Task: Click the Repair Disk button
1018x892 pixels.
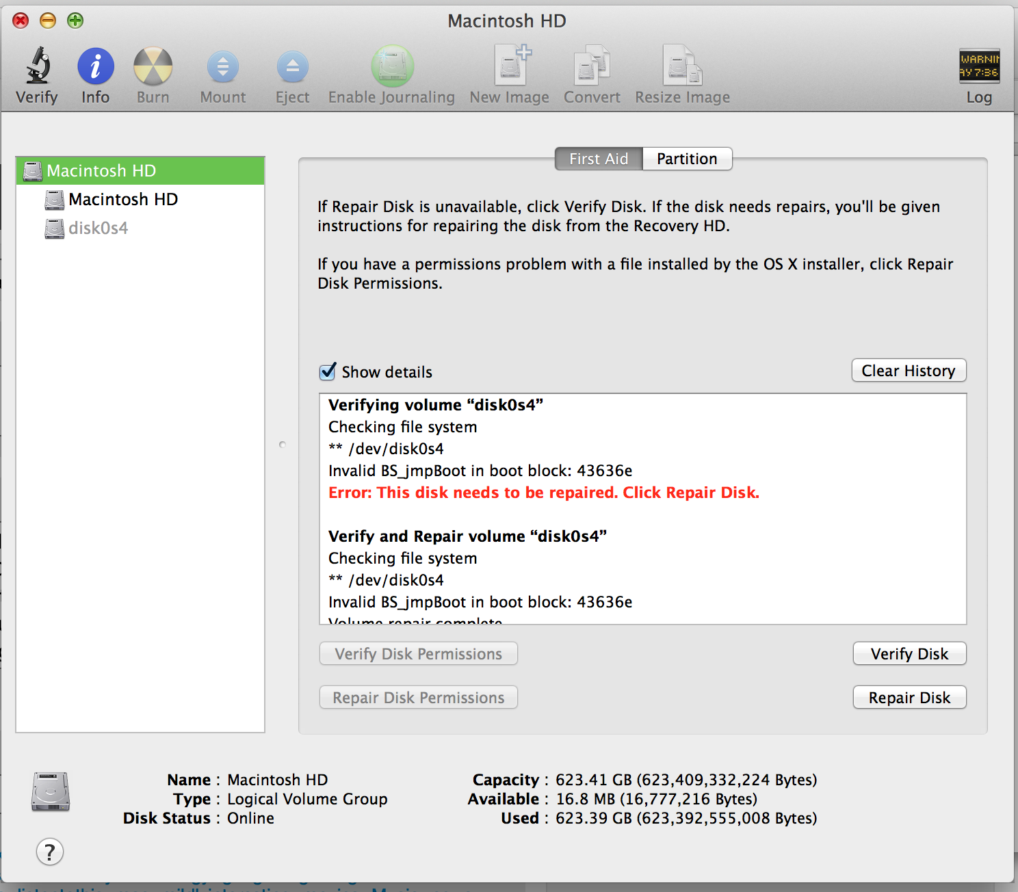Action: (x=909, y=698)
